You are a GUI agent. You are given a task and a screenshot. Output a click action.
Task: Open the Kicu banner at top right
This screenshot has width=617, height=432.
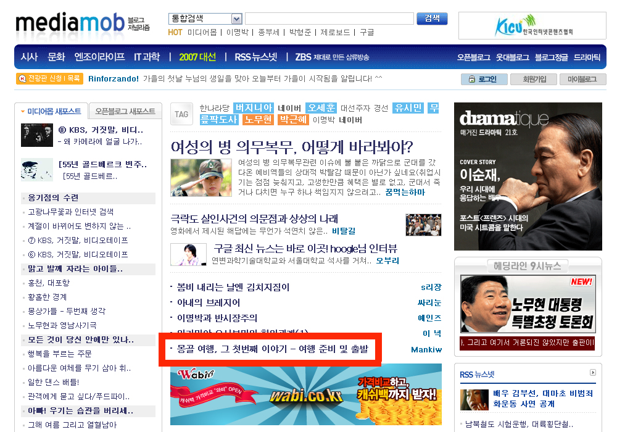532,25
